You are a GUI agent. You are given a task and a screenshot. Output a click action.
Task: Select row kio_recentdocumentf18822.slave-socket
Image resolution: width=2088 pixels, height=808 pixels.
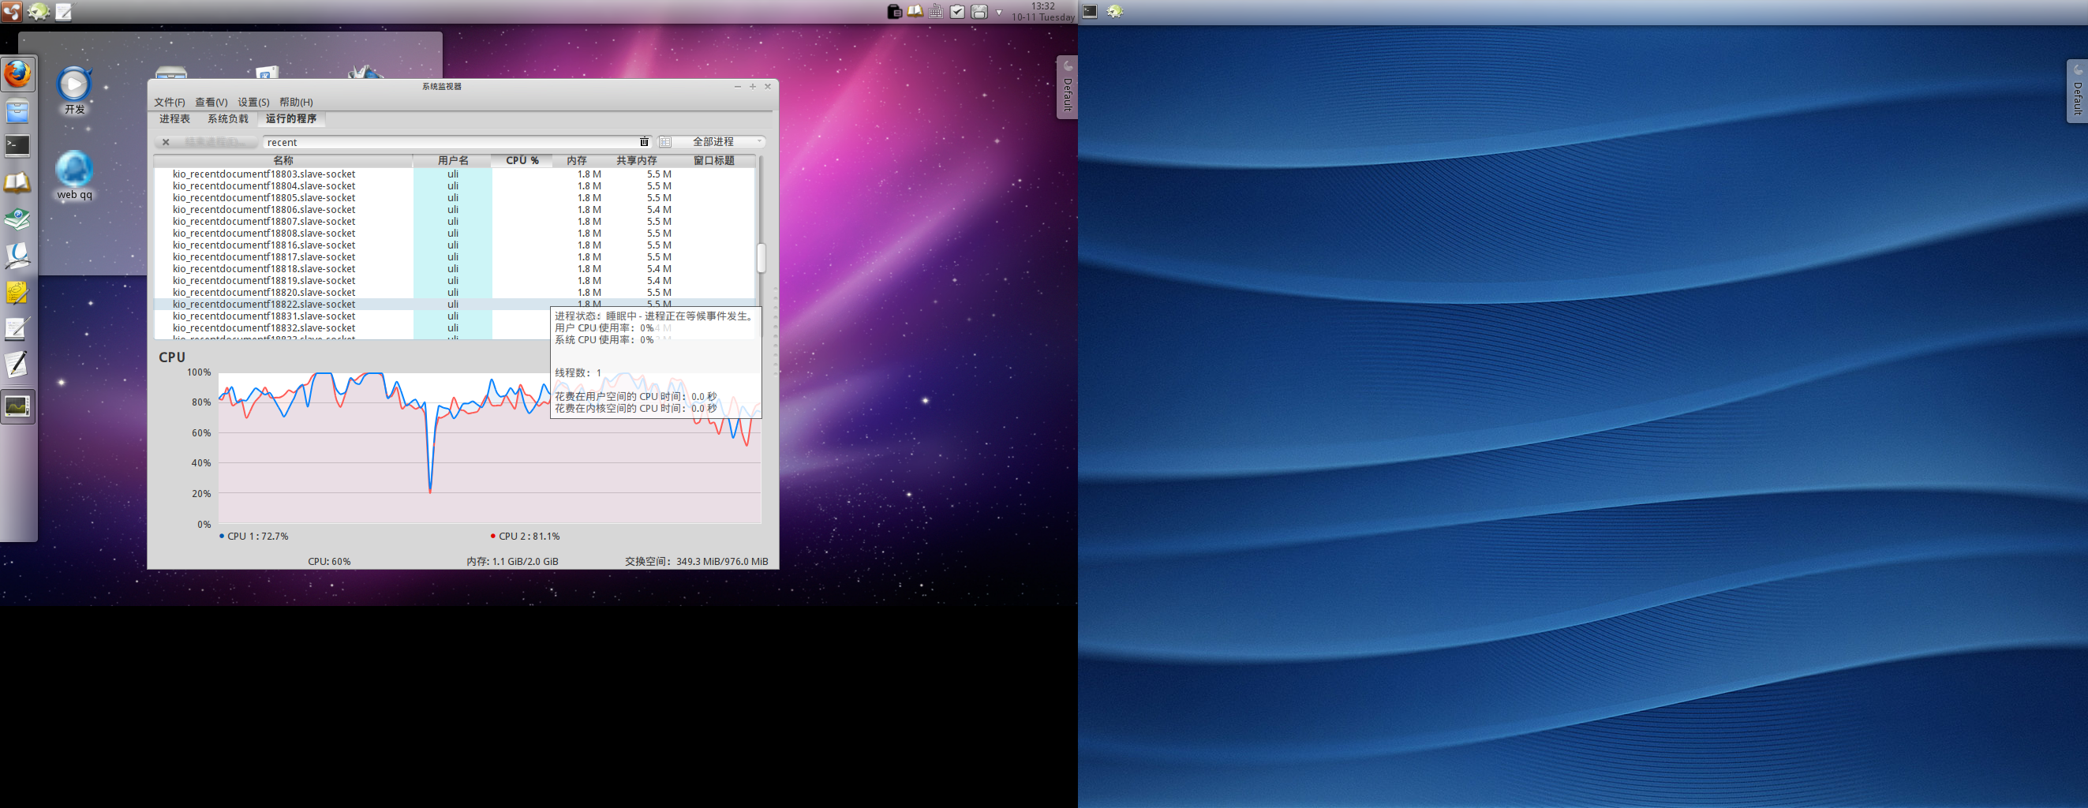(x=455, y=305)
